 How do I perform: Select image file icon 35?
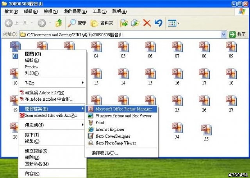click(206, 130)
